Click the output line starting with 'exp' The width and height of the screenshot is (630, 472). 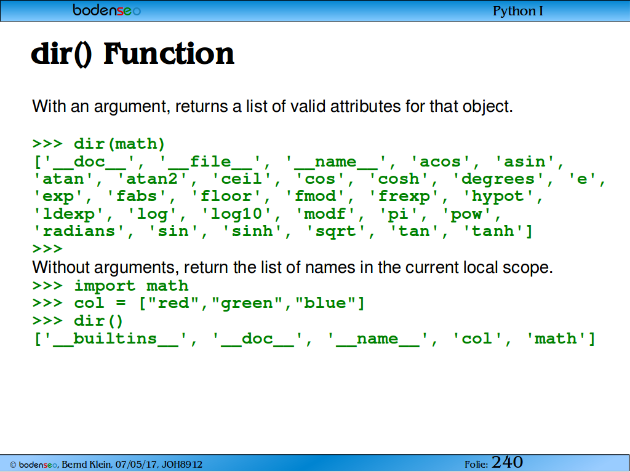[x=288, y=196]
